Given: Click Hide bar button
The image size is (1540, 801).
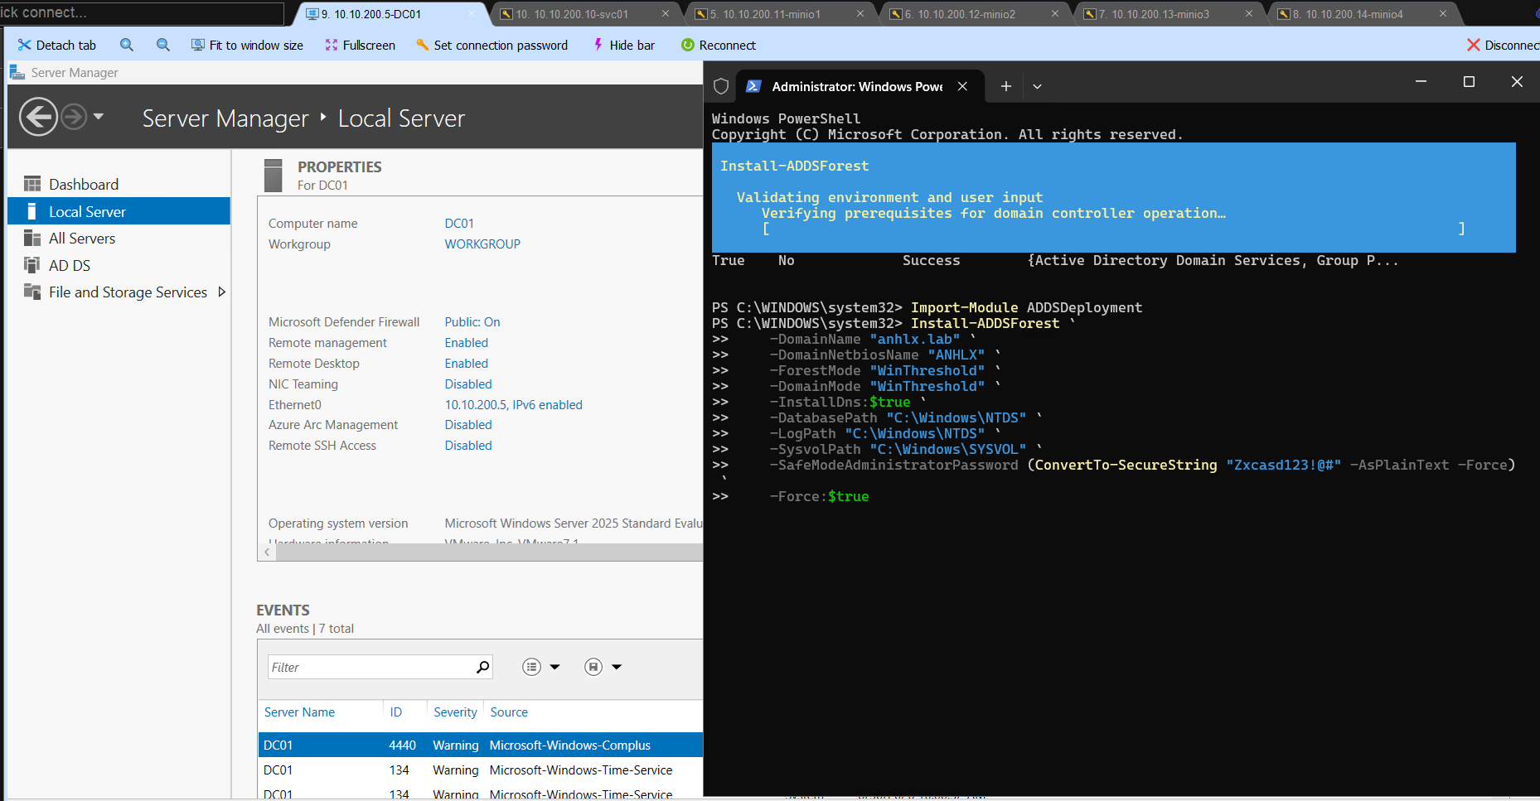Looking at the screenshot, I should (623, 46).
